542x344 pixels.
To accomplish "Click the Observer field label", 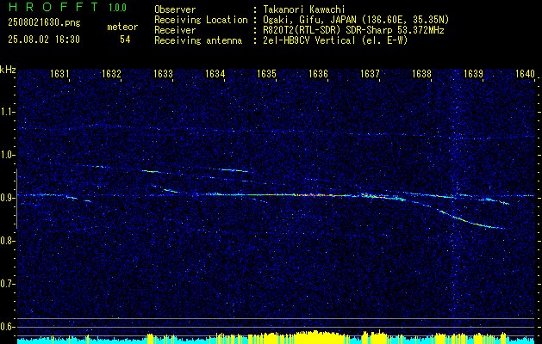I will [x=175, y=9].
